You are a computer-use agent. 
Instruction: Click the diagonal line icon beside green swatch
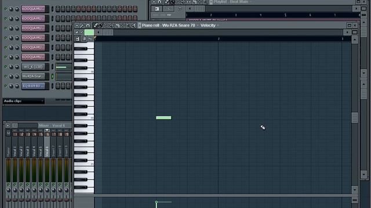(82, 32)
